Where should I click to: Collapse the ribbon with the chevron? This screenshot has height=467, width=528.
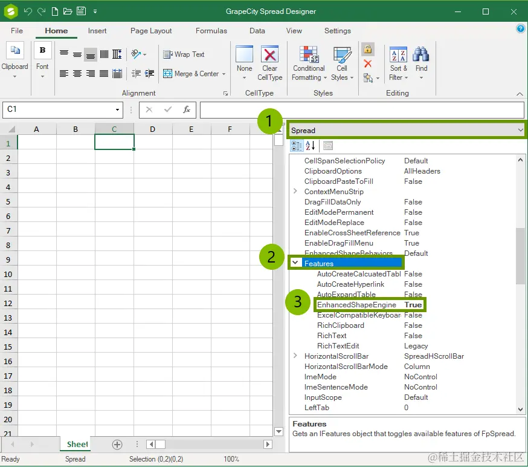(x=520, y=94)
